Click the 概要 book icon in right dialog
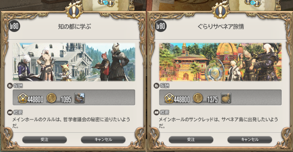Screen dimensions: 293x152 tap(156, 113)
